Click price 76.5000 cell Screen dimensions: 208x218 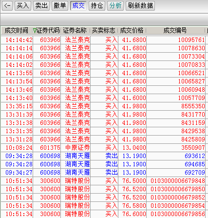(134, 181)
